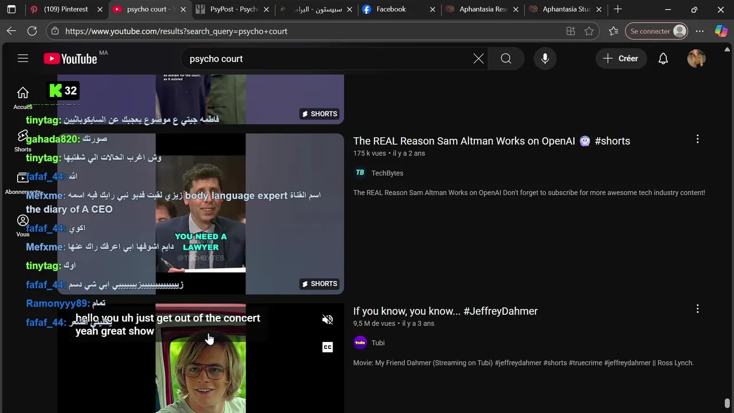The width and height of the screenshot is (734, 413).
Task: Open the YouTube guide hamburger menu
Action: pos(23,59)
